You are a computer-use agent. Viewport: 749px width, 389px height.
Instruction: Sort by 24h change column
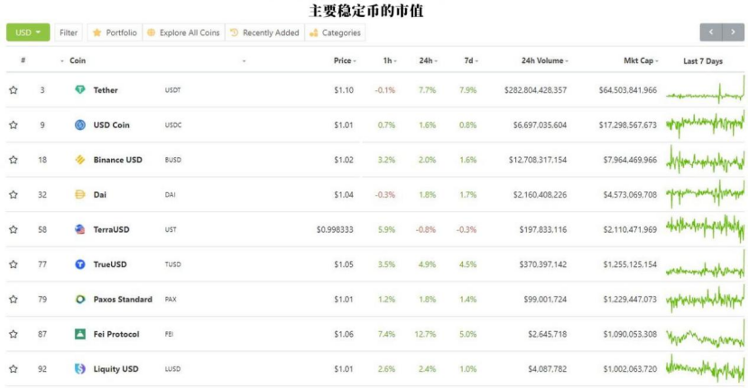pos(428,60)
